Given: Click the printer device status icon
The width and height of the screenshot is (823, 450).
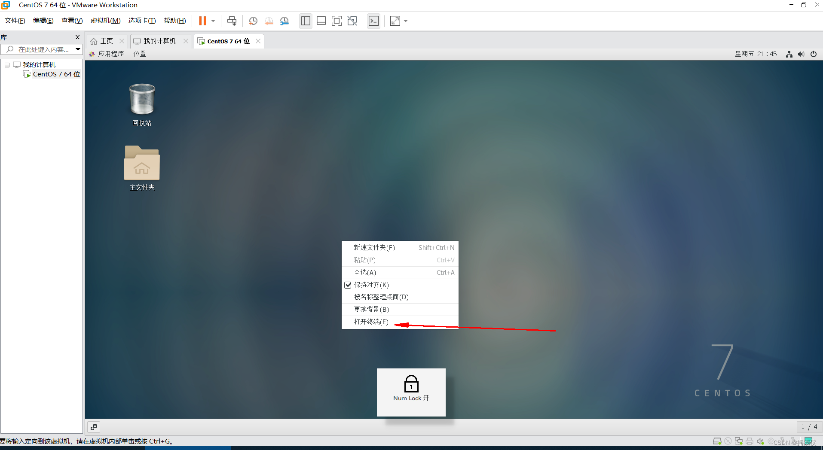Looking at the screenshot, I should click(x=750, y=441).
